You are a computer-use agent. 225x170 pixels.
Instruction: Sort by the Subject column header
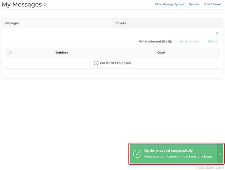pyautogui.click(x=62, y=52)
